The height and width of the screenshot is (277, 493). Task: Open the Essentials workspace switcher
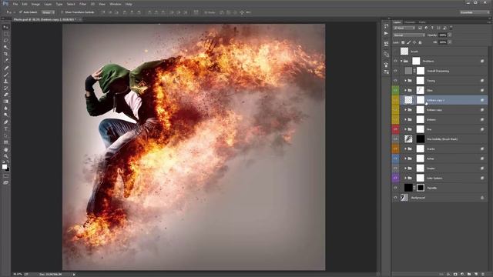475,12
